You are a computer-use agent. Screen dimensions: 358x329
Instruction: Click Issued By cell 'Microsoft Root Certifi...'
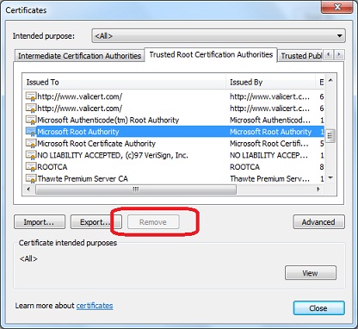tap(269, 144)
